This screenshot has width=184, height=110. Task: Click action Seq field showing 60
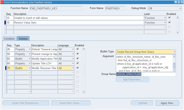click(x=10, y=59)
